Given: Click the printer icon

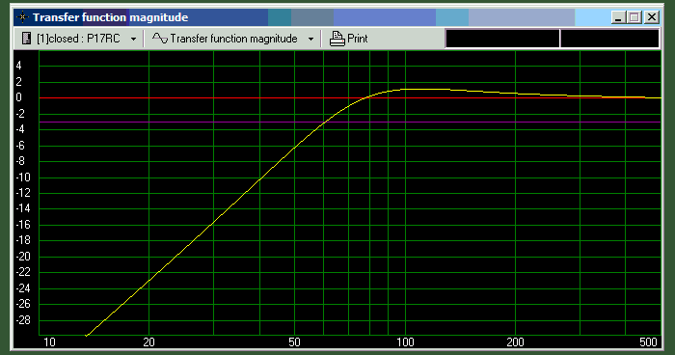Looking at the screenshot, I should click(337, 39).
